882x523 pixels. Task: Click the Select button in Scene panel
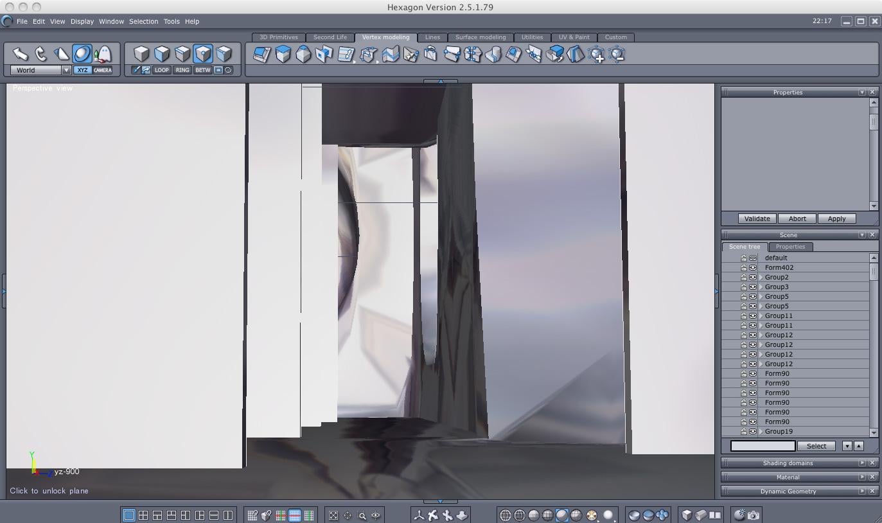tap(816, 446)
